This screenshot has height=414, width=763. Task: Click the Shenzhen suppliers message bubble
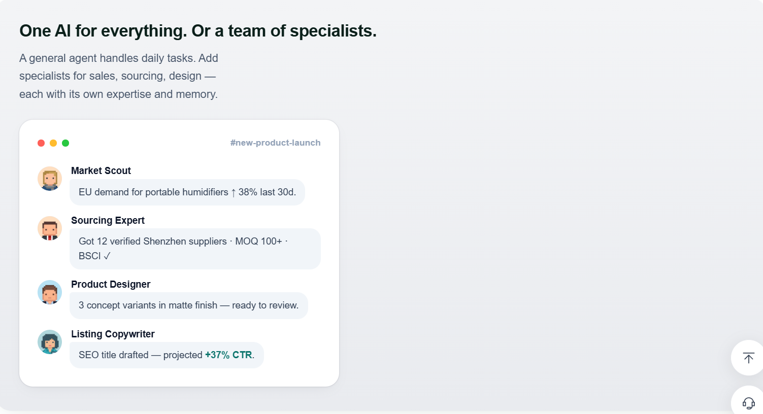click(195, 249)
